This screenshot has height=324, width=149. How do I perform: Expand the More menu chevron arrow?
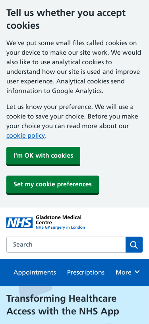point(137,272)
